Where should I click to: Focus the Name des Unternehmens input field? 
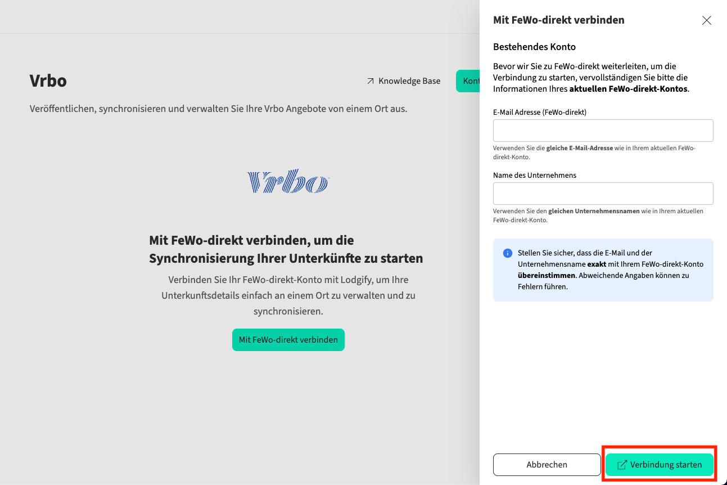pos(603,194)
